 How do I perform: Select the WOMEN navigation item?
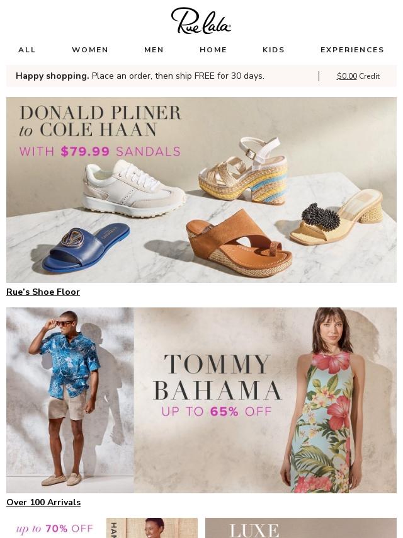click(x=90, y=50)
